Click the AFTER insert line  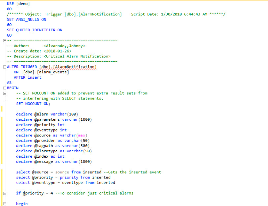tap(27, 77)
